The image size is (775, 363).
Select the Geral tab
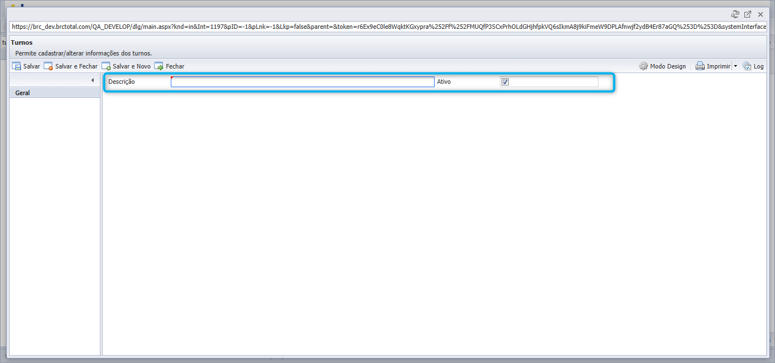[55, 93]
